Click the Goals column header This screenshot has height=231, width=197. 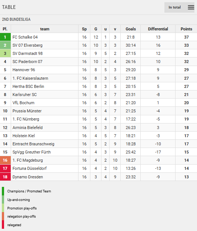click(x=131, y=29)
